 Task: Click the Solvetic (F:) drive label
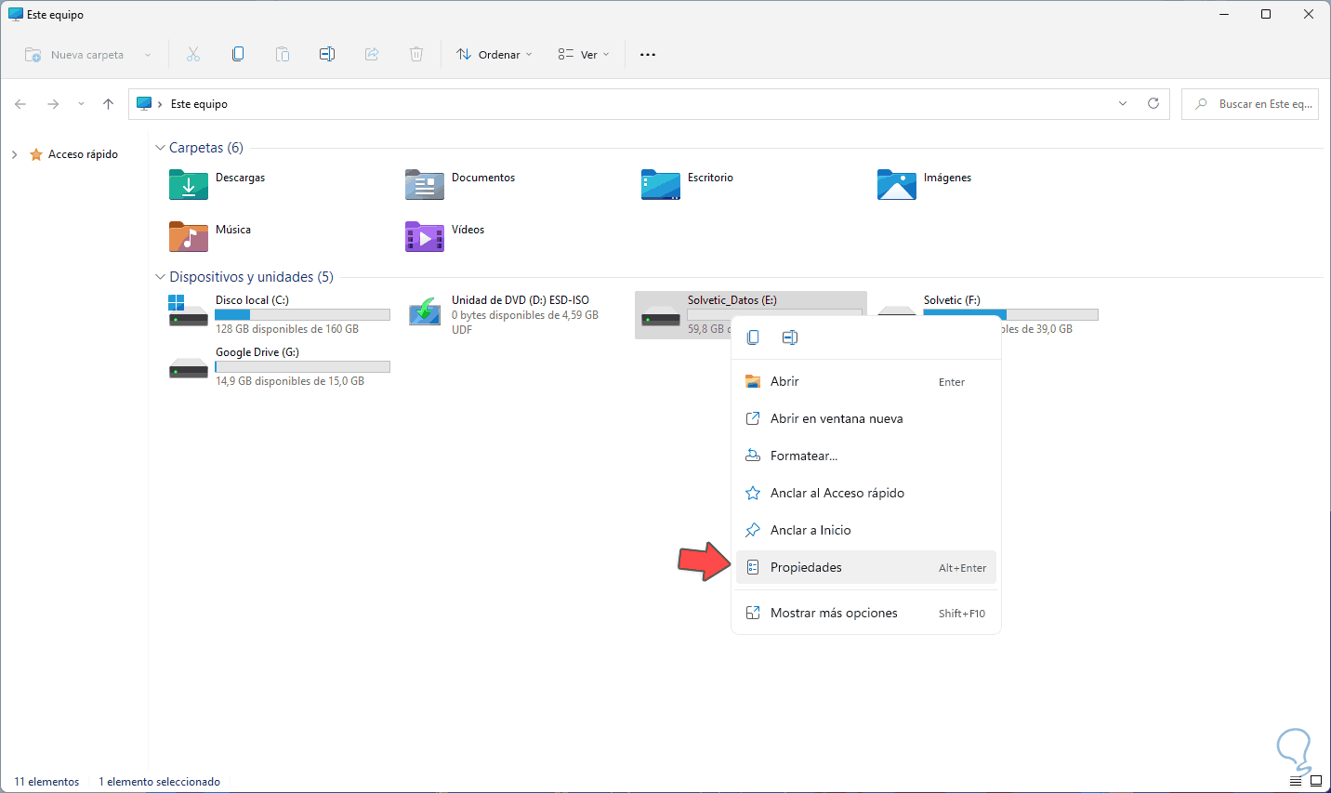click(x=952, y=300)
